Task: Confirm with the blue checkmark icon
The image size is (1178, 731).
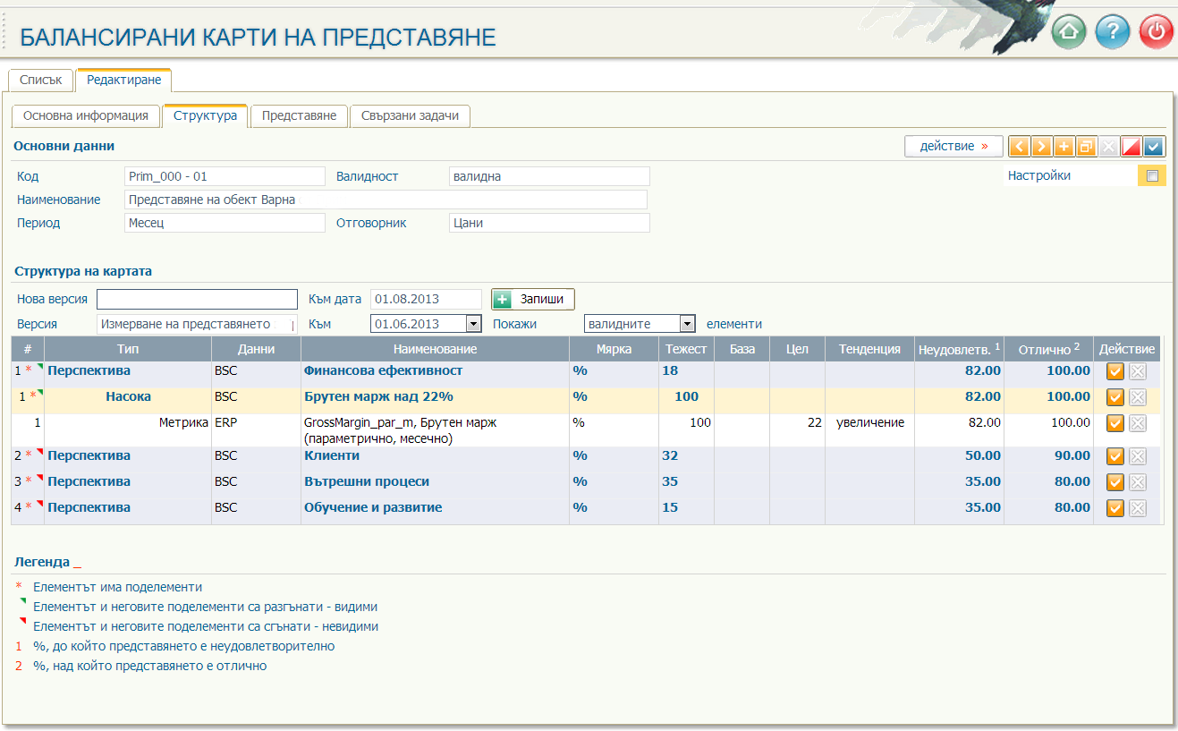Action: click(x=1154, y=147)
